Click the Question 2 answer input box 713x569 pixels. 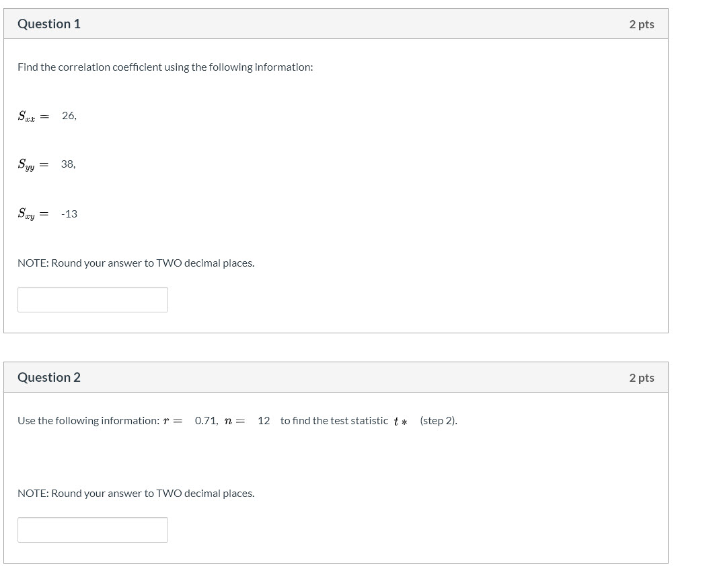pos(93,530)
